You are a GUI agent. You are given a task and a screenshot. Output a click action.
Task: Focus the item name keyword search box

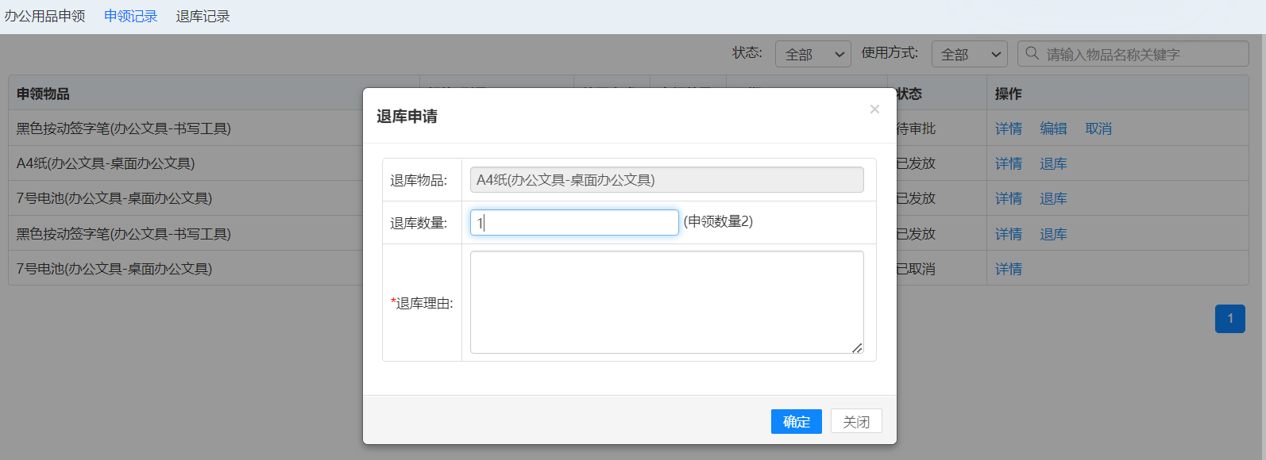click(1142, 54)
